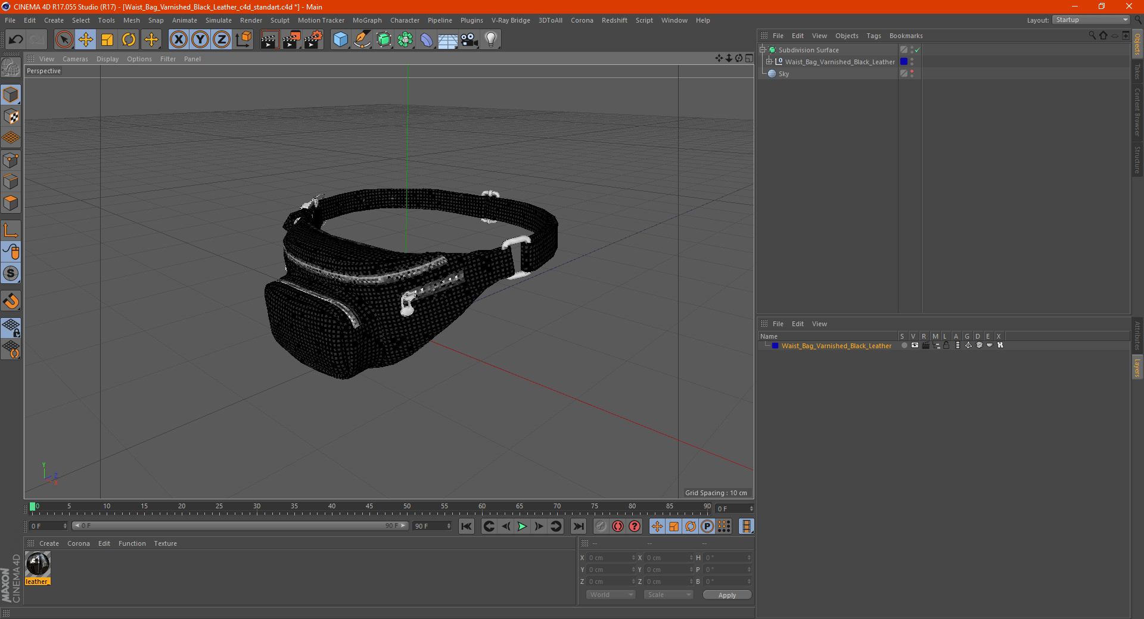This screenshot has width=1144, height=619.
Task: Open the World coordinate dropdown
Action: coord(611,595)
